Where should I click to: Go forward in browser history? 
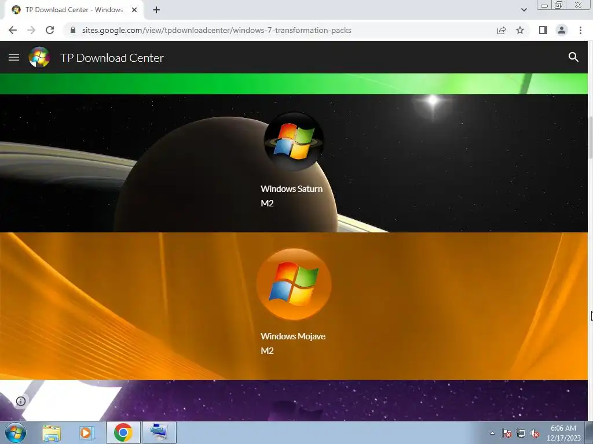[31, 30]
